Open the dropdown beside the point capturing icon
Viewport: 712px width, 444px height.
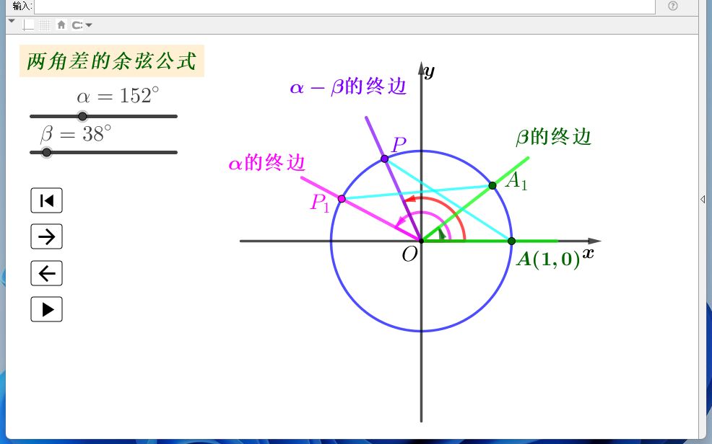tap(88, 25)
